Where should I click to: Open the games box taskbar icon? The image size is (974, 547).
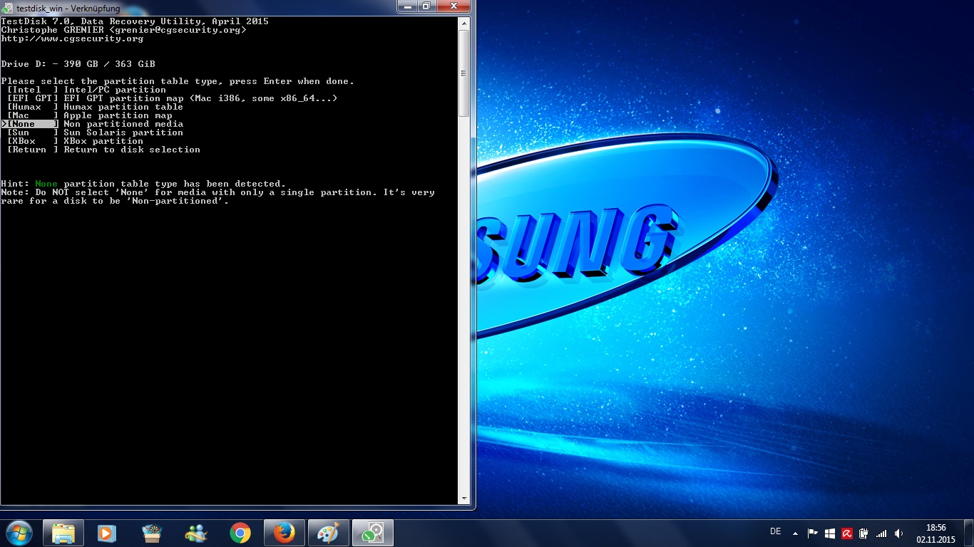[x=152, y=533]
